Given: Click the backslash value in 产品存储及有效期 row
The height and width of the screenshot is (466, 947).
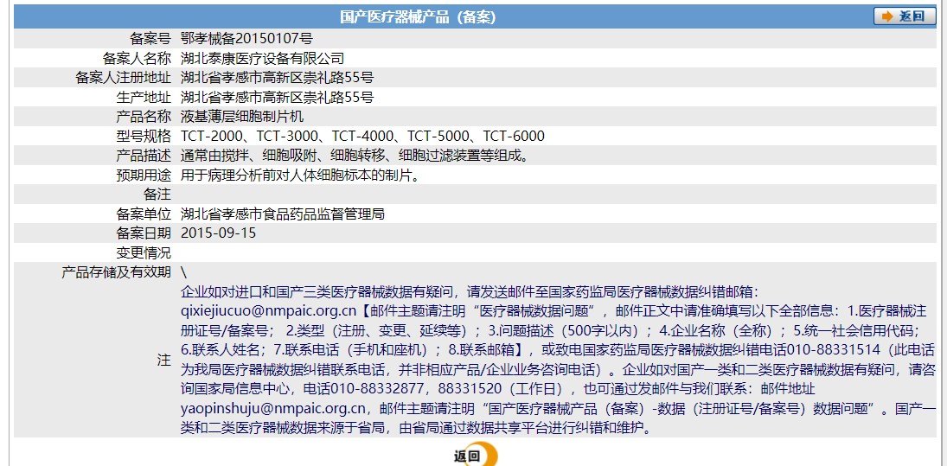Looking at the screenshot, I should (x=183, y=271).
